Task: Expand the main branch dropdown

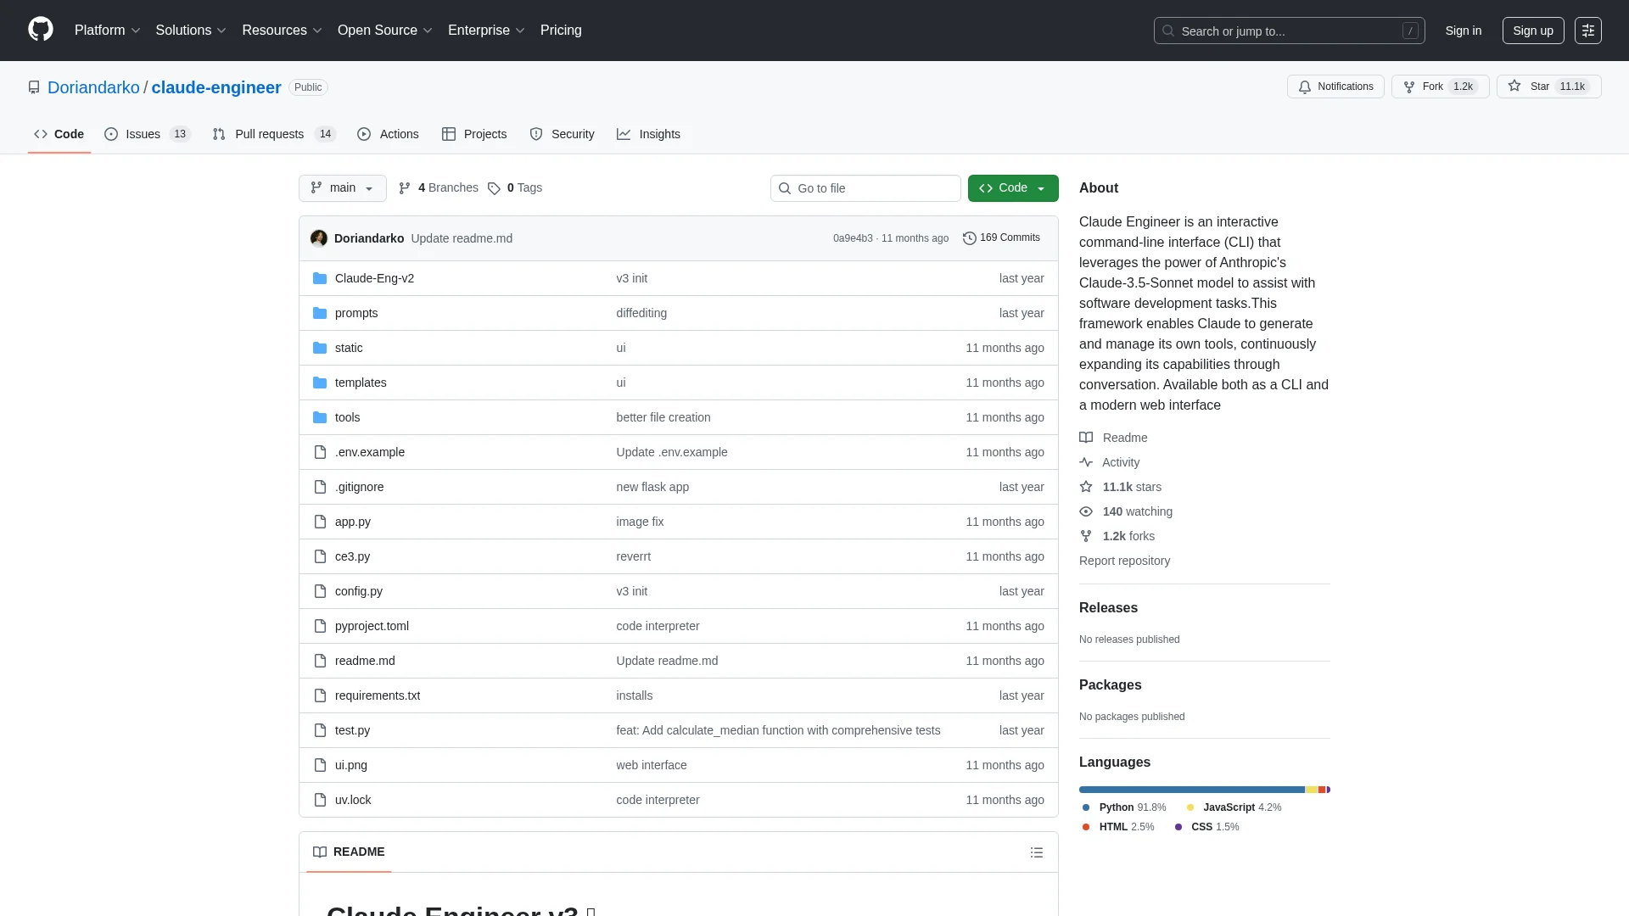Action: (342, 188)
